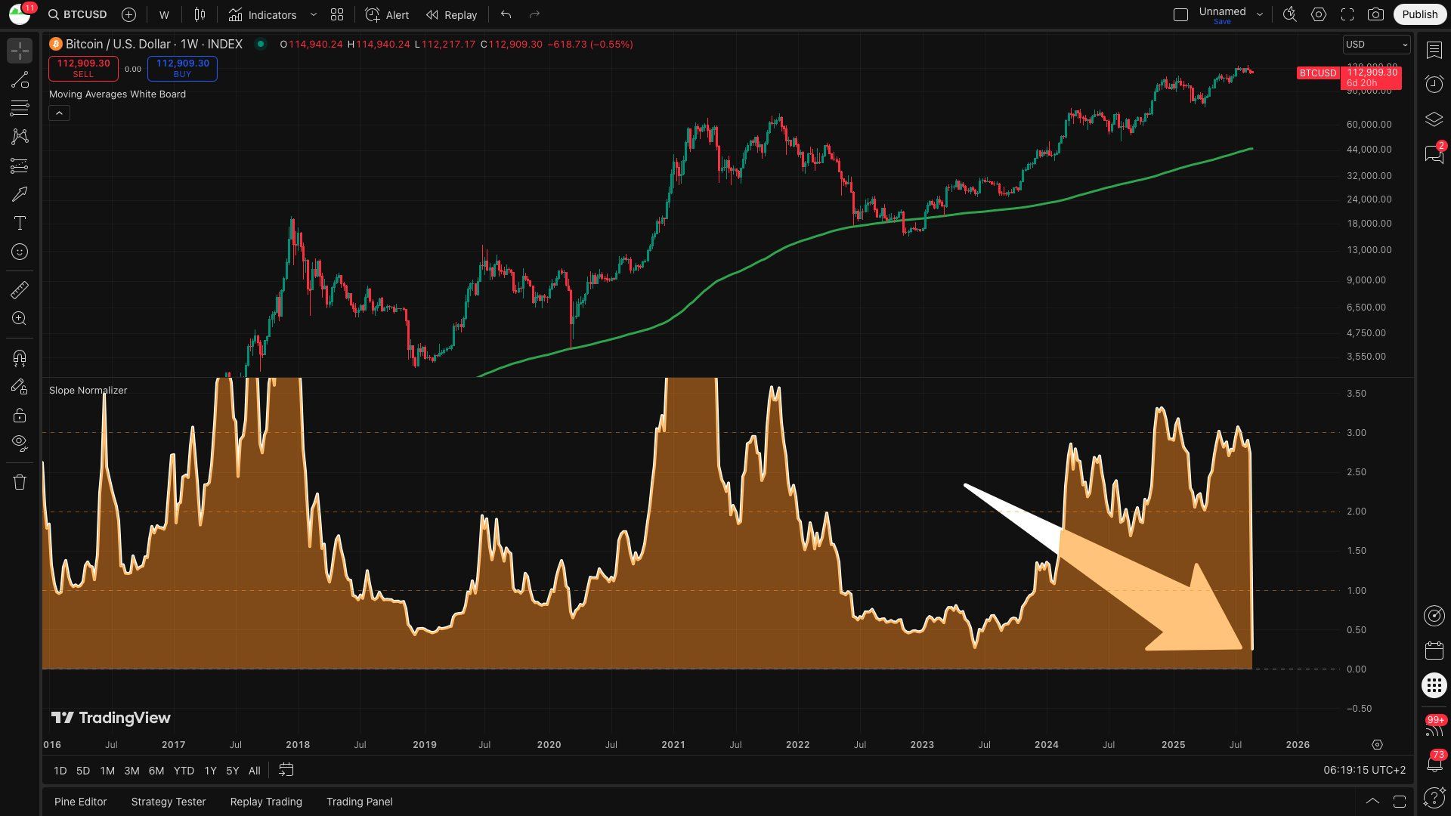Click the trash remove objects icon
Image resolution: width=1451 pixels, height=816 pixels.
click(20, 482)
